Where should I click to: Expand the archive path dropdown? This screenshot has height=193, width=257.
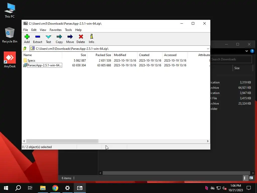[208, 49]
